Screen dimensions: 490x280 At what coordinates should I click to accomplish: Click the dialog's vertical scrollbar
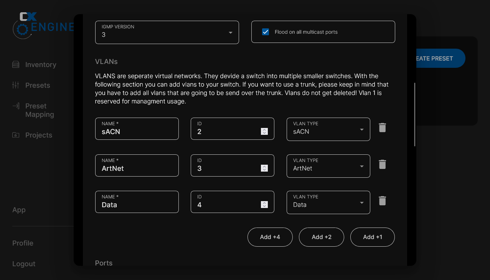(414, 114)
